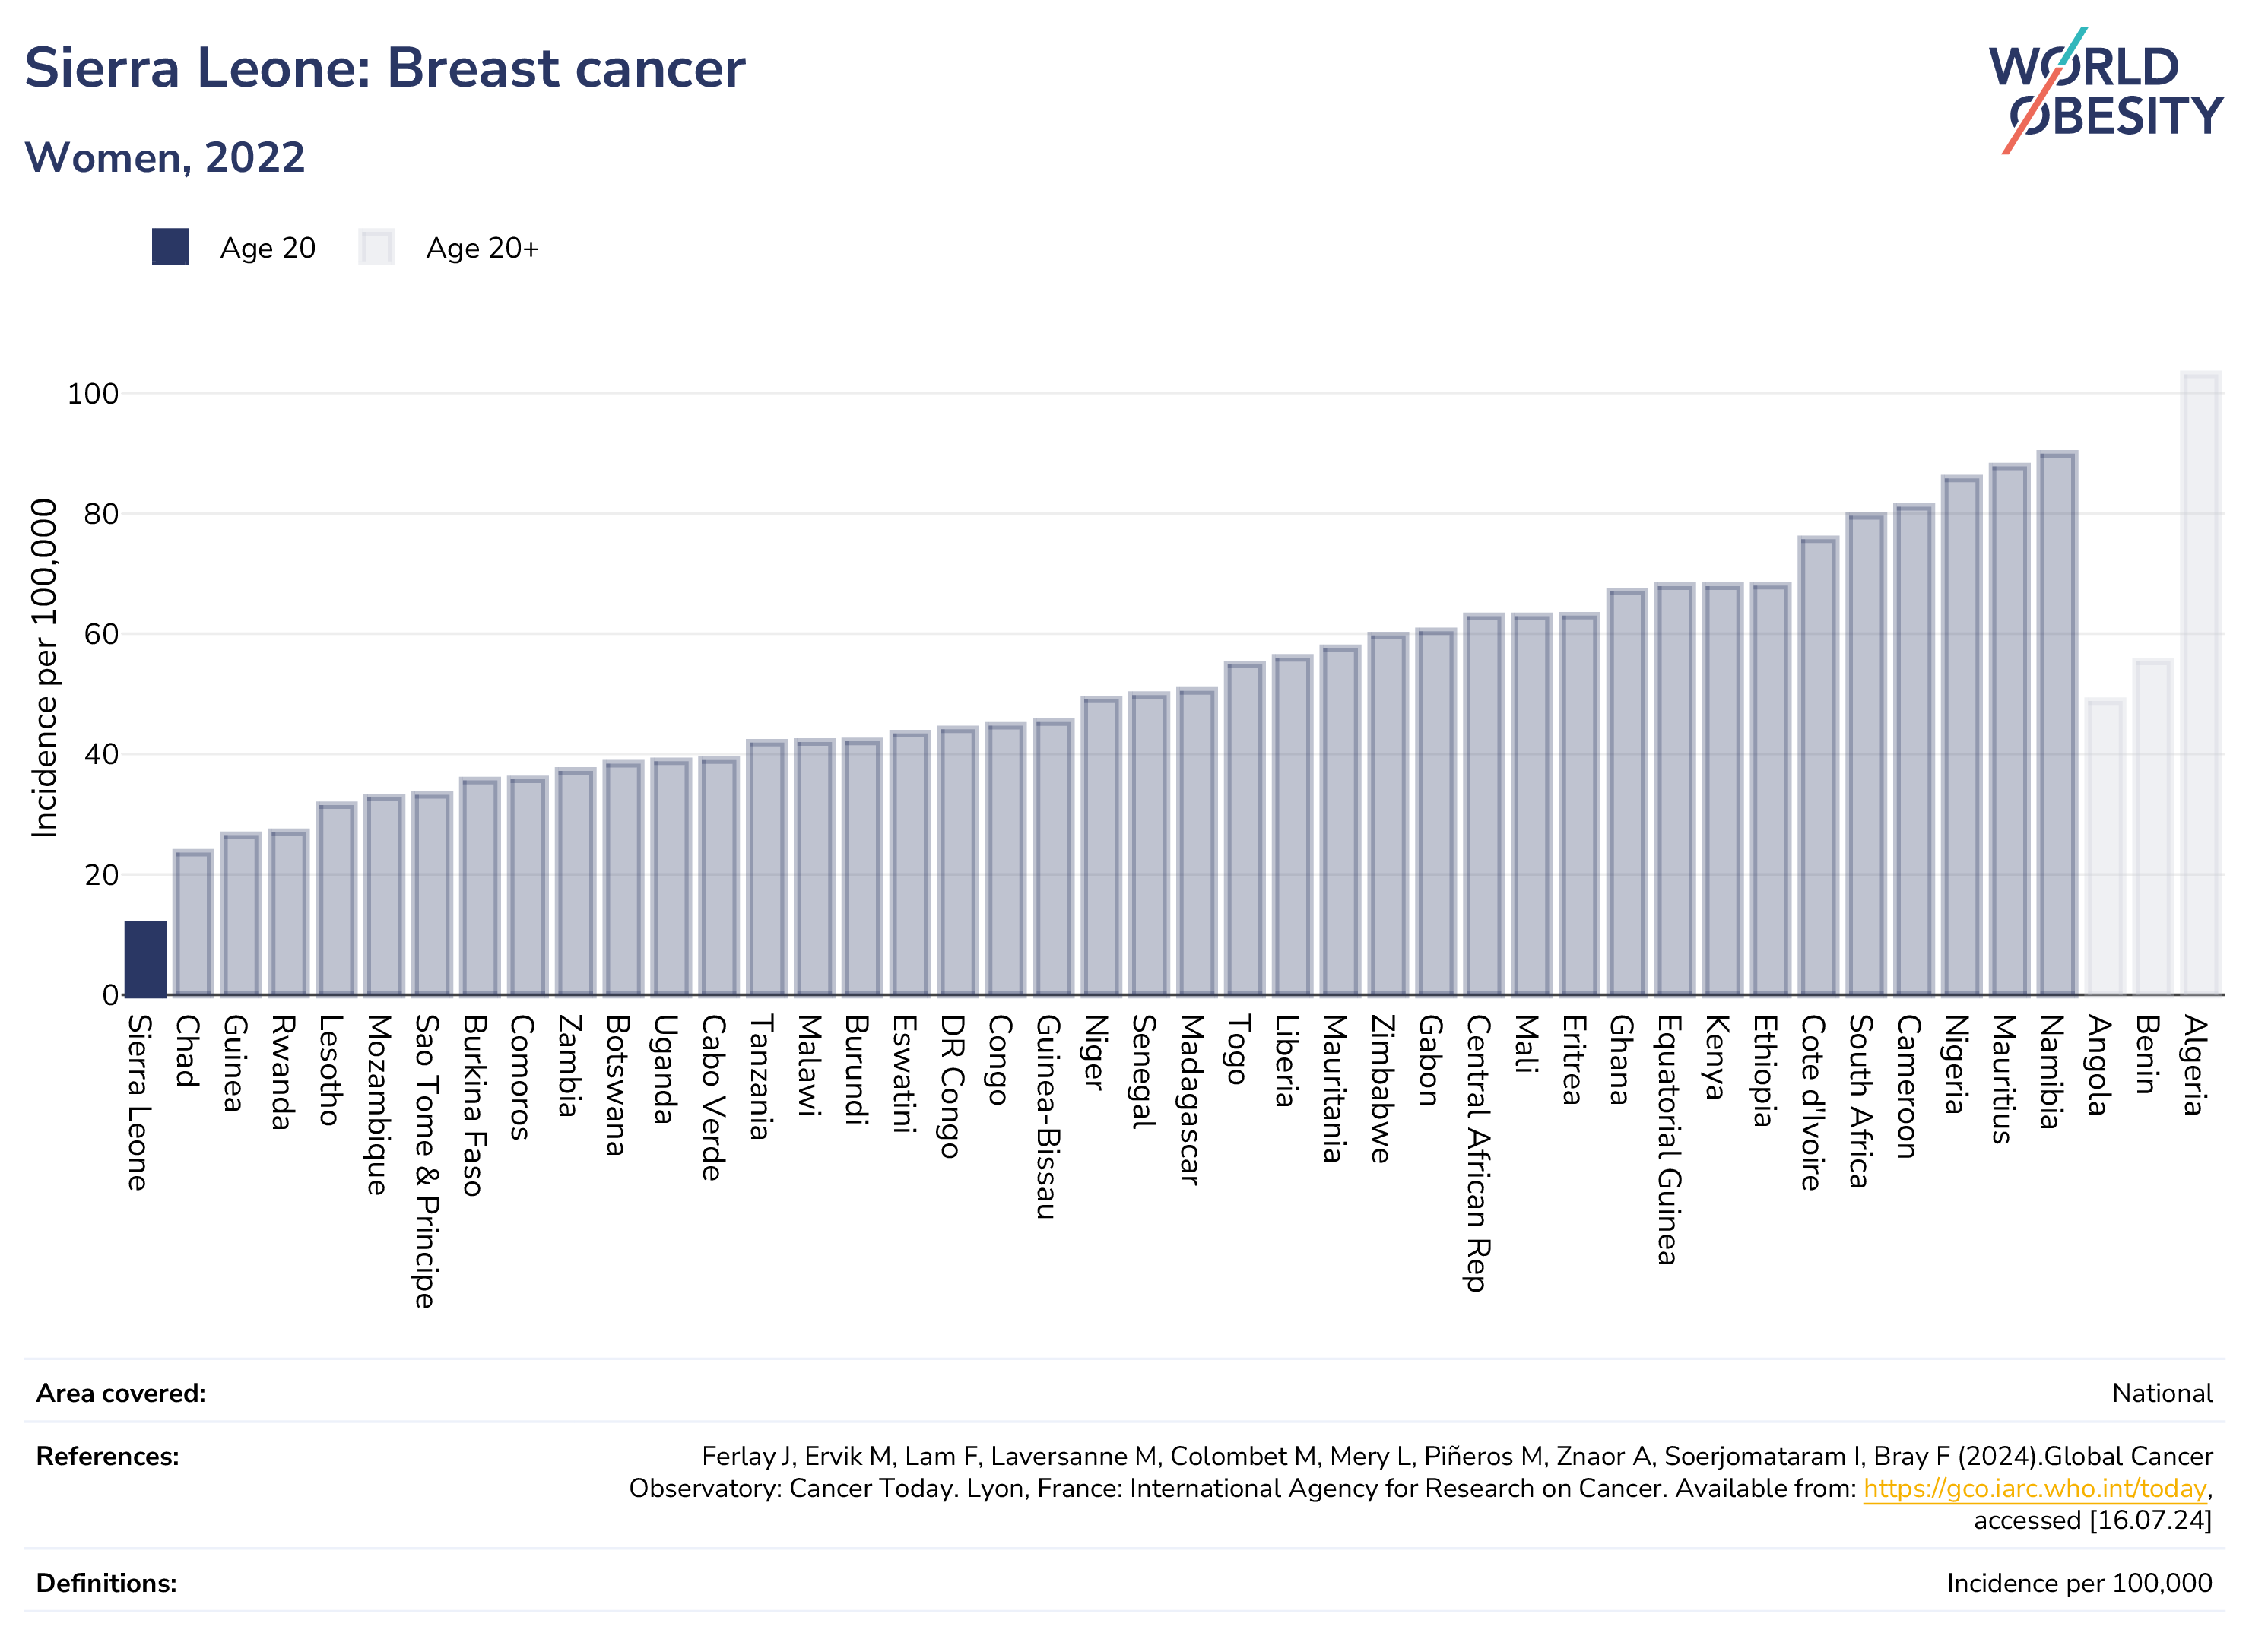Select the Algeria bar
The height and width of the screenshot is (1652, 2249).
coord(2201,683)
